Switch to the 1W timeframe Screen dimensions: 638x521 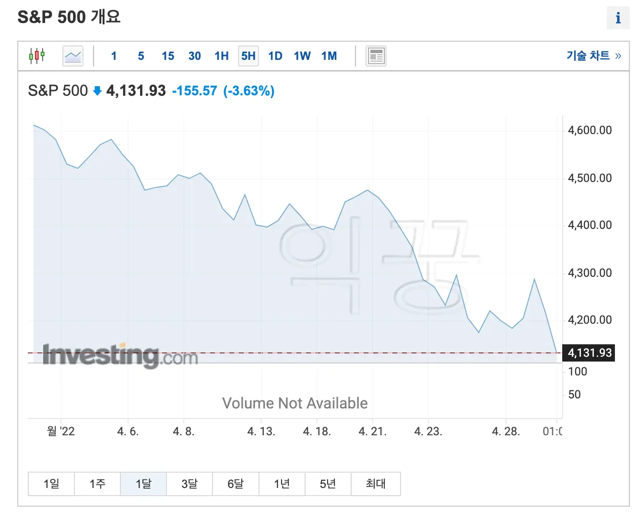(x=302, y=56)
